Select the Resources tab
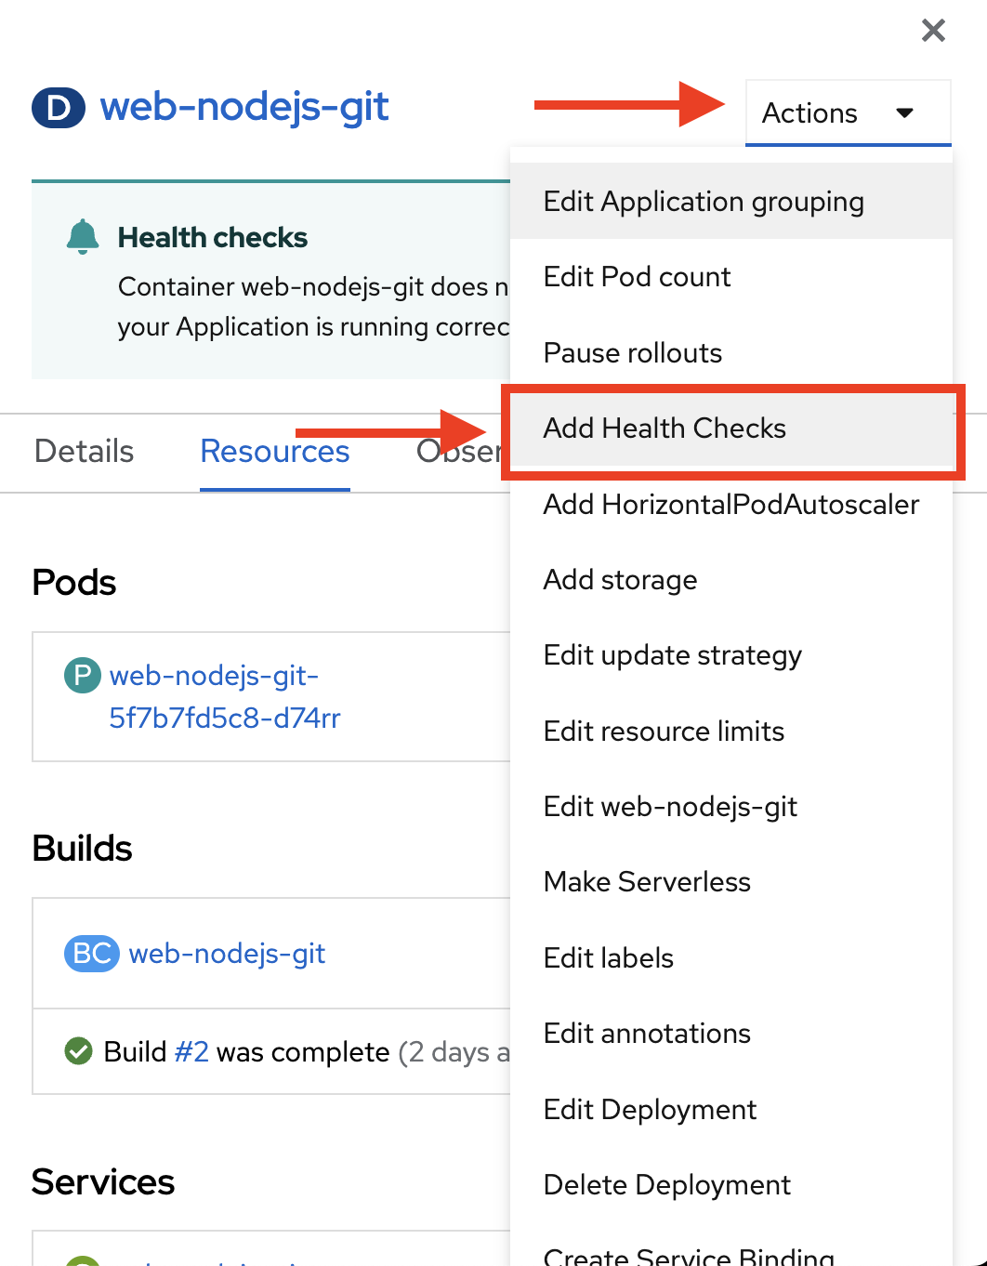 274,452
